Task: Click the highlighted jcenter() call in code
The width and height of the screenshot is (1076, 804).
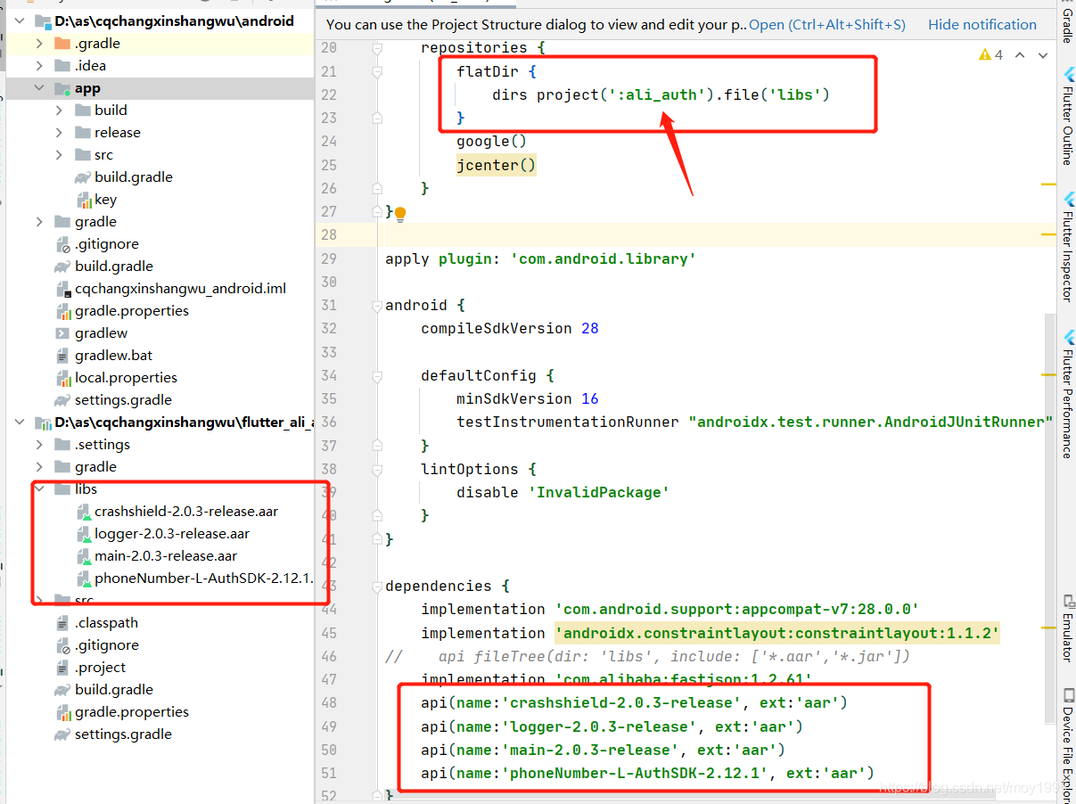Action: pyautogui.click(x=497, y=165)
